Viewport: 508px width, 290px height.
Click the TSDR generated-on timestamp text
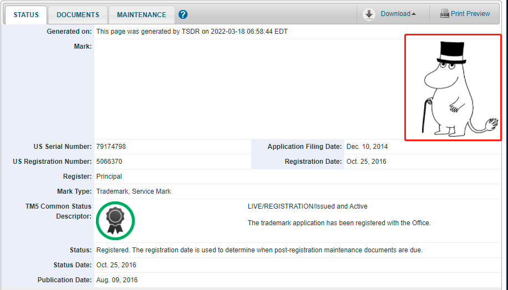click(192, 32)
